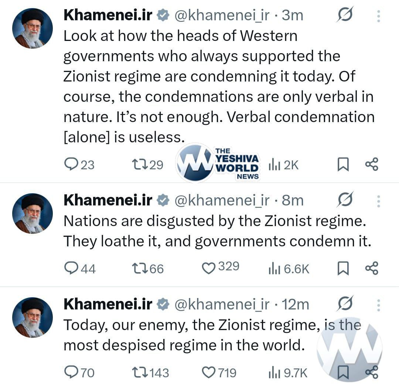Open more options on the 3m tweet
This screenshot has height=388, width=399.
click(x=378, y=16)
